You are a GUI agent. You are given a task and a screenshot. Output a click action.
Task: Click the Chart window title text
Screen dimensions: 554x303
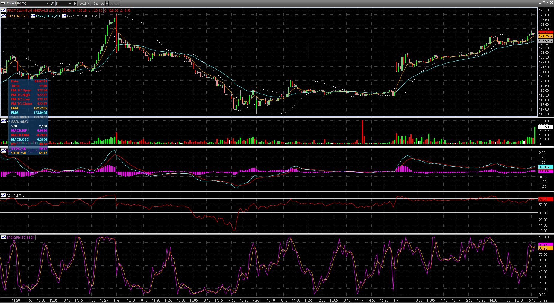pyautogui.click(x=11, y=4)
